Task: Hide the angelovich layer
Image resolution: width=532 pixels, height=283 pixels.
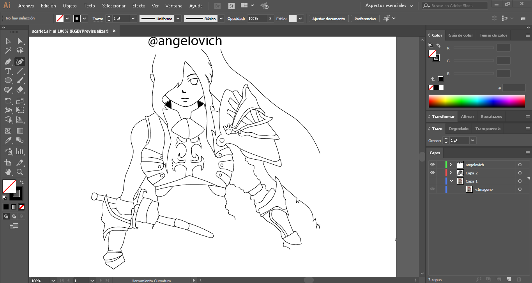Action: [x=432, y=165]
